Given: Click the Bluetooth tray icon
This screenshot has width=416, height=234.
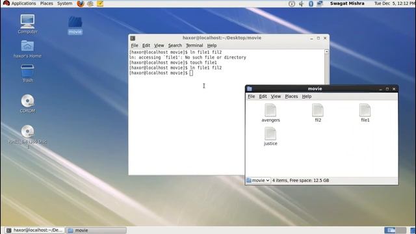Looking at the screenshot, I should coord(311,3).
